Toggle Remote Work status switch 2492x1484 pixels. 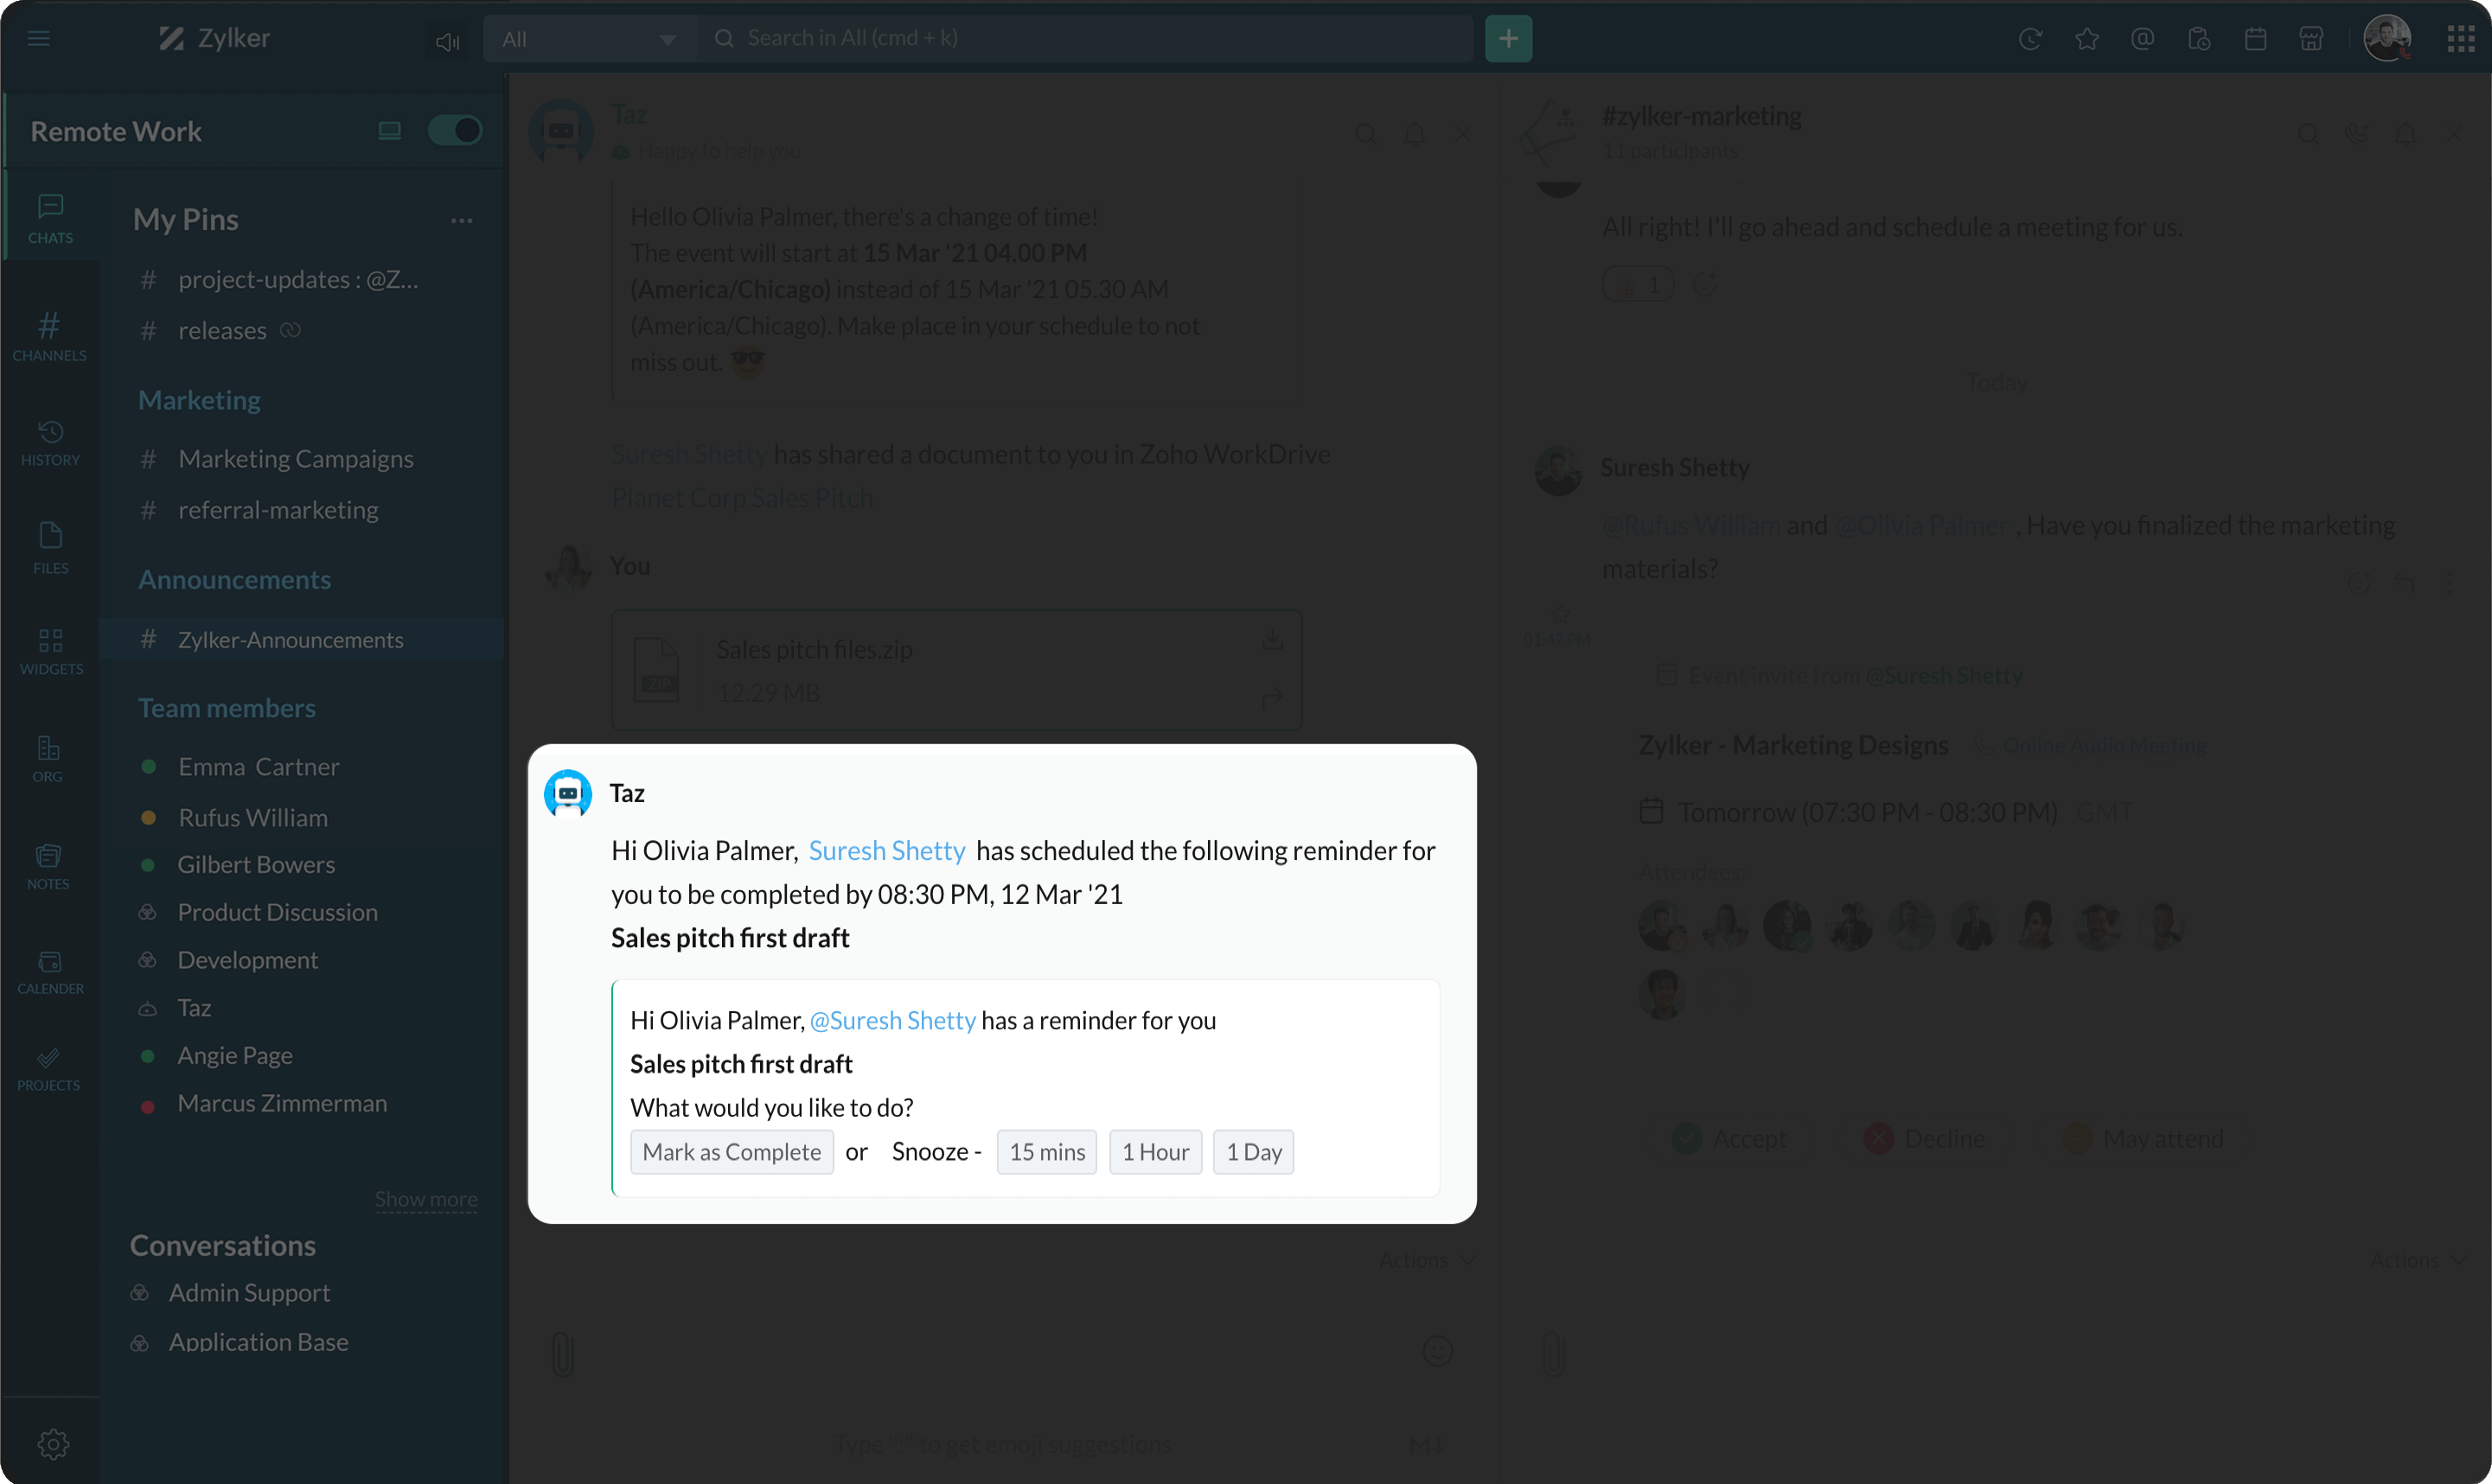[x=454, y=131]
